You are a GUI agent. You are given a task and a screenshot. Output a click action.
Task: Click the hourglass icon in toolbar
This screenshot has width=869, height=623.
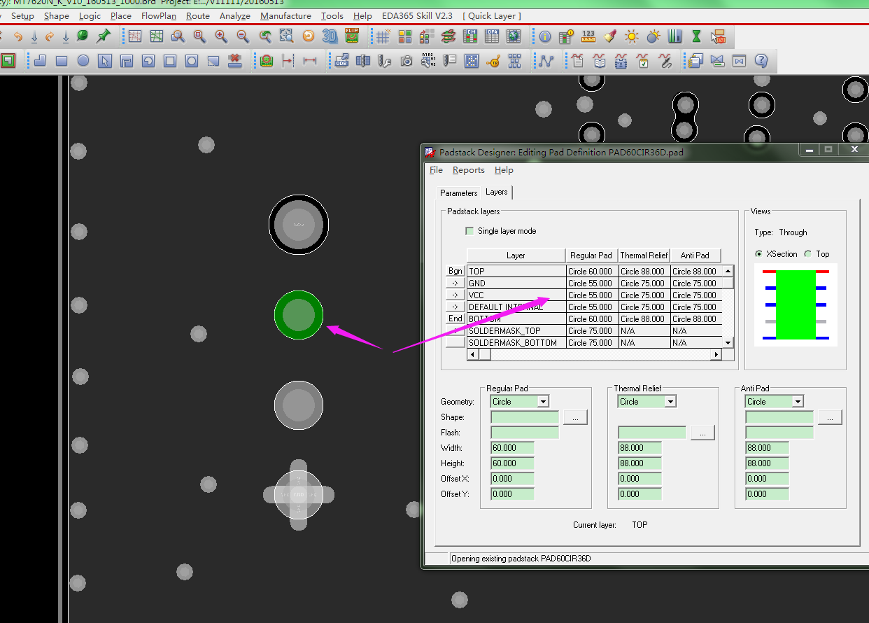pos(696,36)
